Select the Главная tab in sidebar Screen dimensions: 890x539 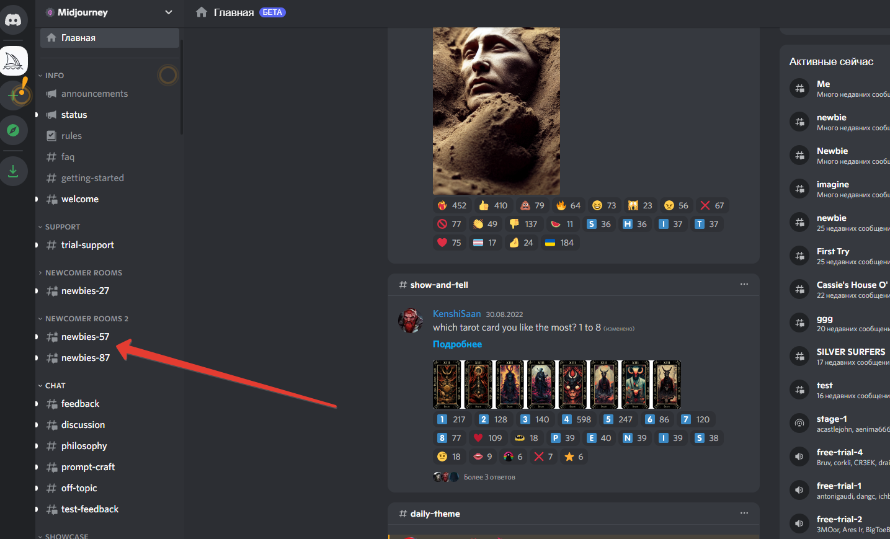point(110,38)
